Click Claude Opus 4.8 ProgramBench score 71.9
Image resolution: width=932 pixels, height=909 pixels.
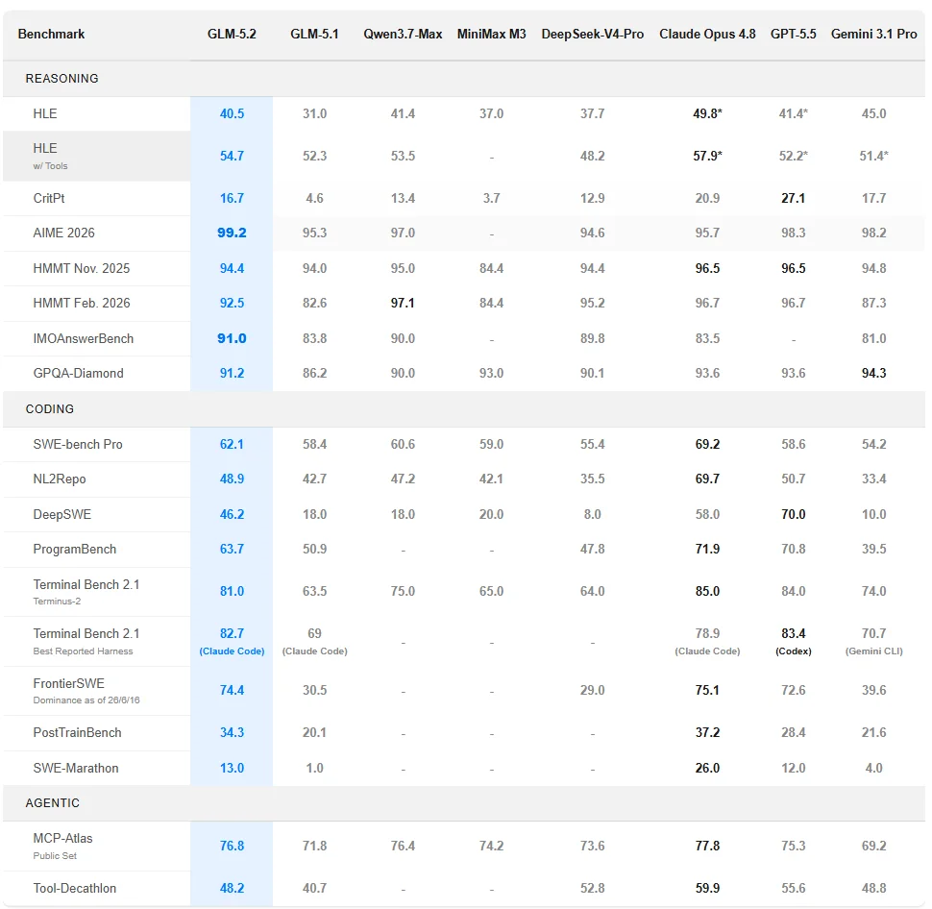(x=707, y=549)
